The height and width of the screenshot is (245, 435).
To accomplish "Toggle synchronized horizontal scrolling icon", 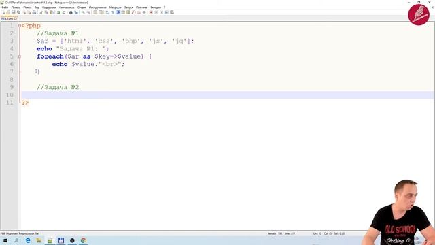I will [101, 12].
